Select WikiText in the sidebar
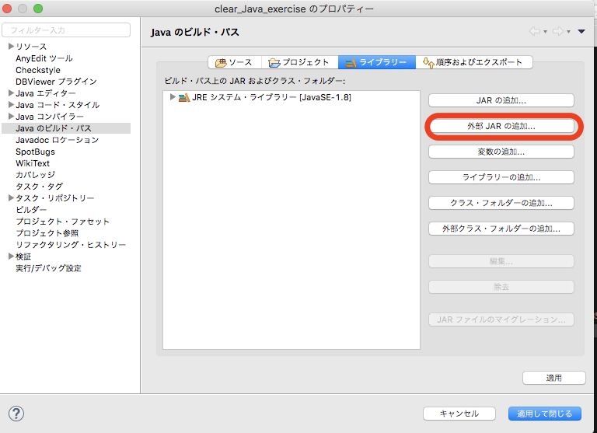 33,163
